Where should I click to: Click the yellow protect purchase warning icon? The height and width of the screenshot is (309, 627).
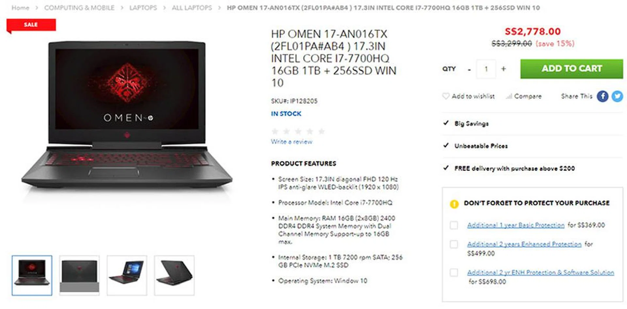pyautogui.click(x=454, y=204)
